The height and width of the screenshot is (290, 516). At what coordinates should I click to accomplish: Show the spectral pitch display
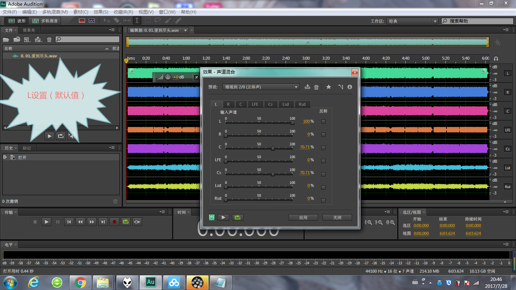click(x=92, y=21)
